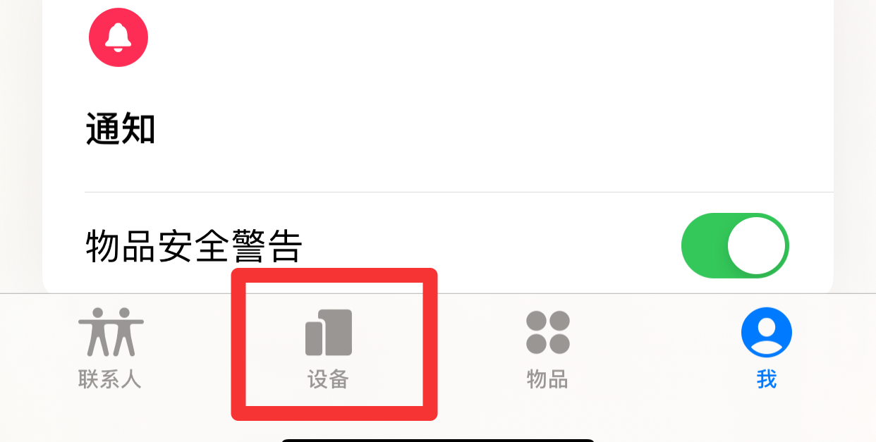Toggle the 物品安全警告 switch
This screenshot has width=876, height=442.
(x=735, y=246)
